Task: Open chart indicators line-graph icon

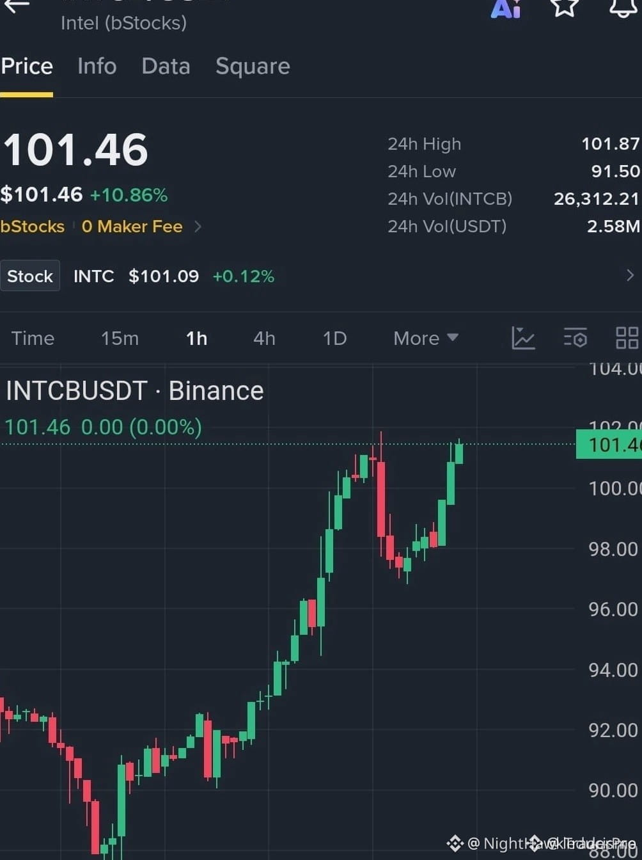Action: point(523,338)
